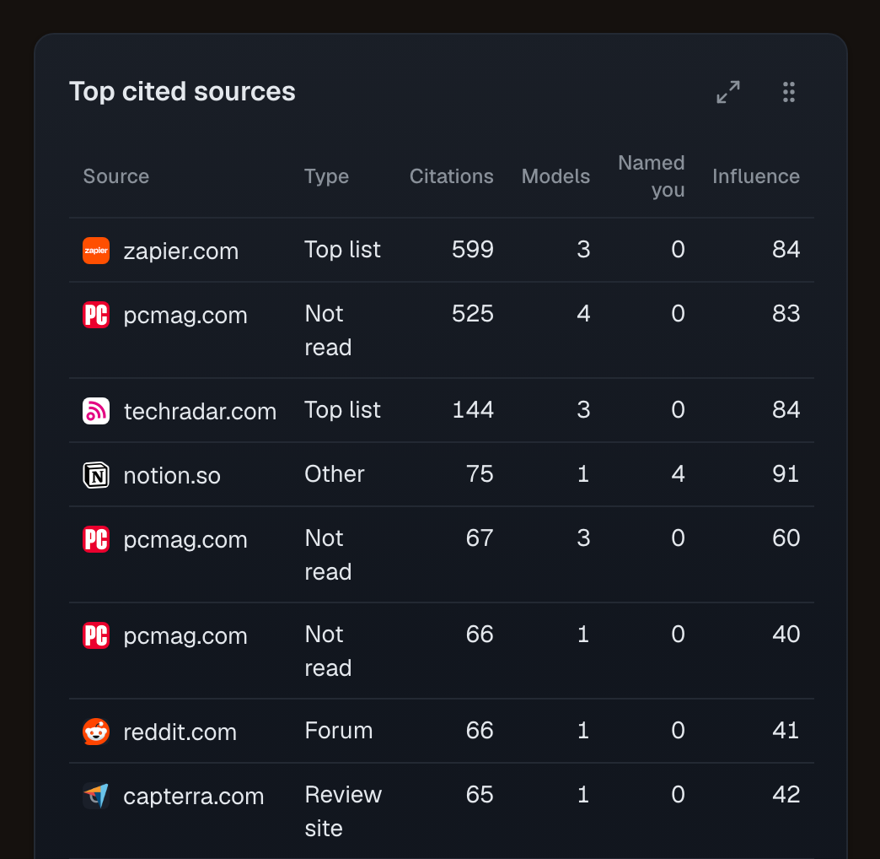Click the capterra.com arrow icon
880x859 pixels.
(96, 796)
